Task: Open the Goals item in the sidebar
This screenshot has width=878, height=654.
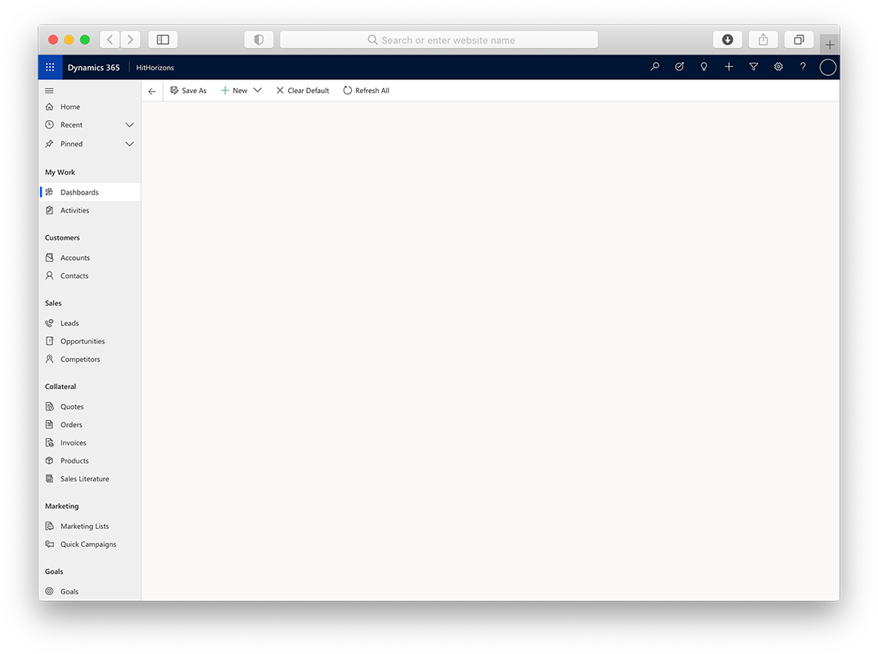Action: [89, 591]
